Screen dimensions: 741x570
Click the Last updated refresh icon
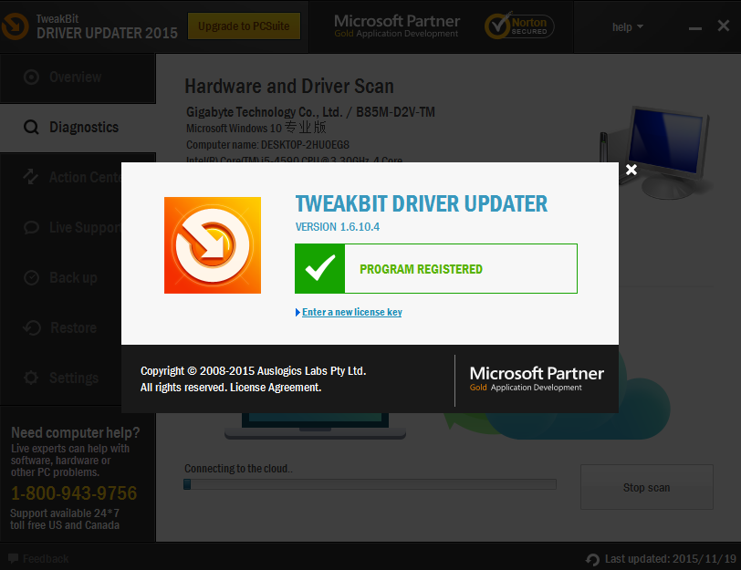pos(592,559)
